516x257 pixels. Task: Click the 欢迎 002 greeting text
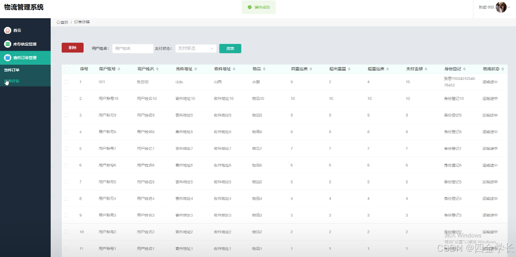(x=486, y=7)
